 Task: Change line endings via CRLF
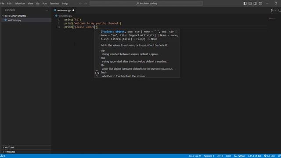228,156
